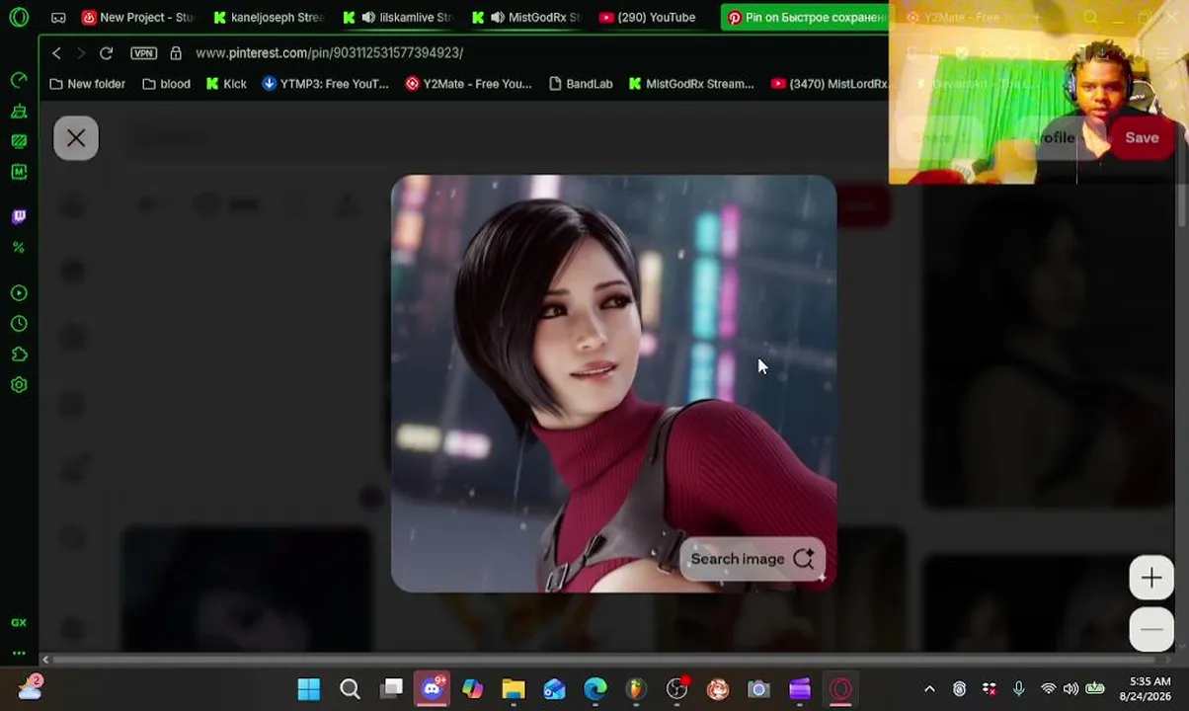Switch to kaneljoseph Stream tab
Screen dimensions: 1189x711
(268, 18)
